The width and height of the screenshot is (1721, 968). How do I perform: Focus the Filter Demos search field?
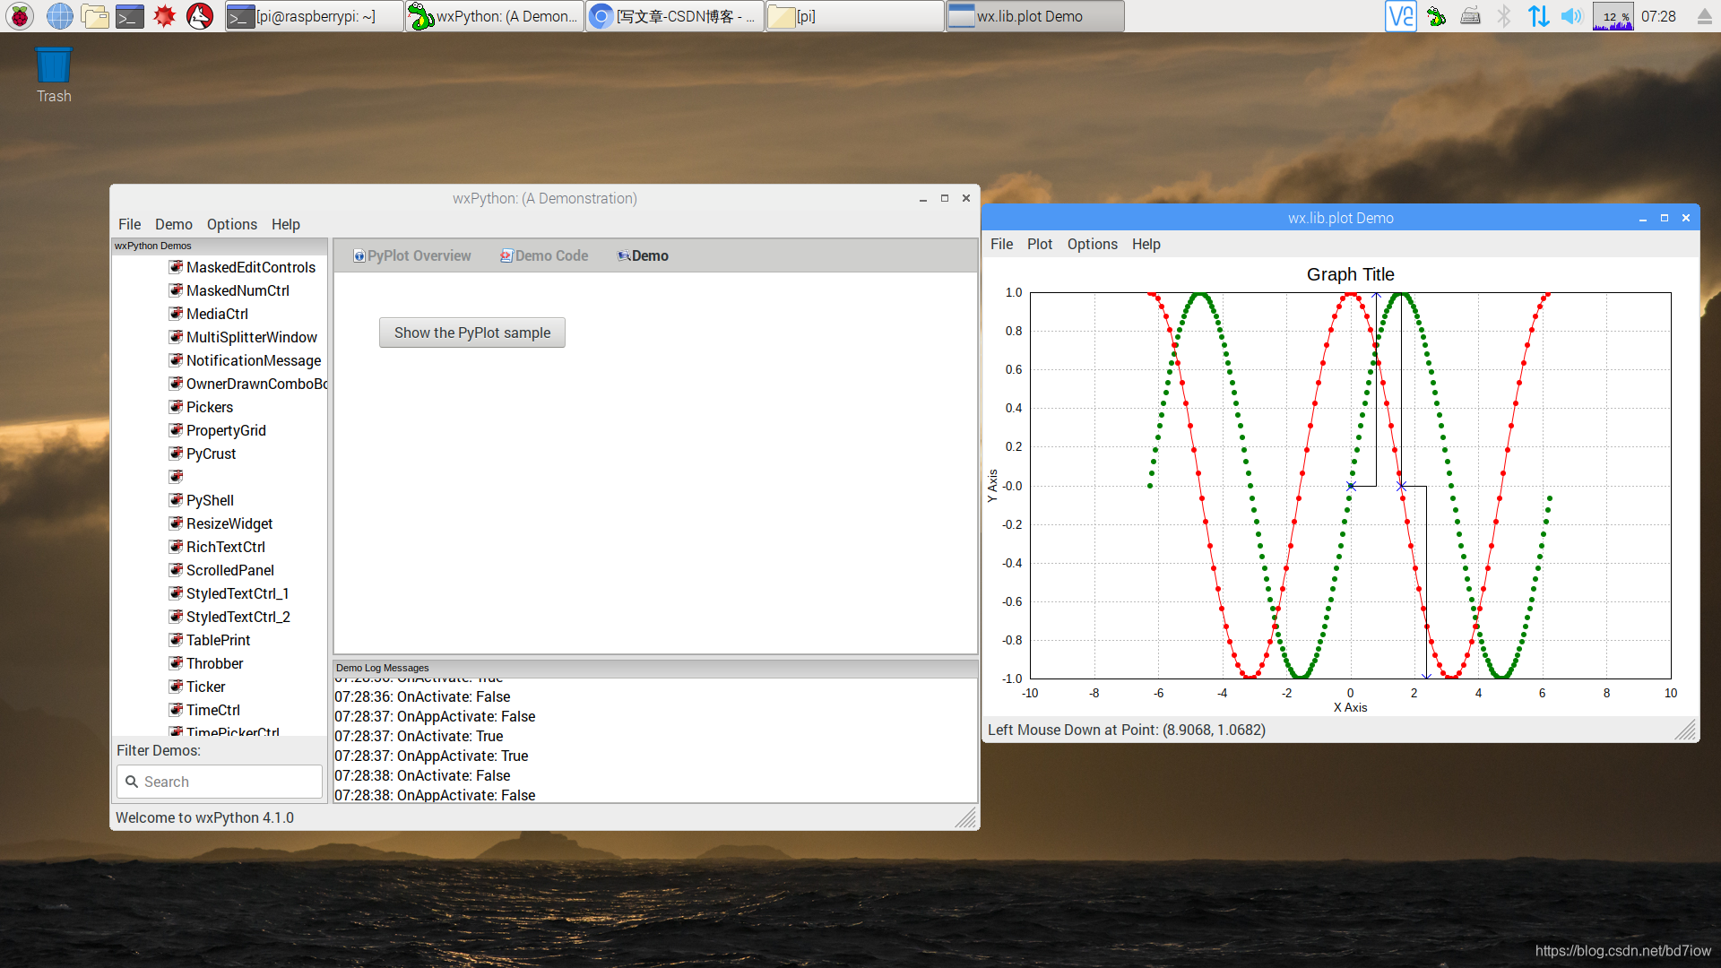tap(220, 782)
